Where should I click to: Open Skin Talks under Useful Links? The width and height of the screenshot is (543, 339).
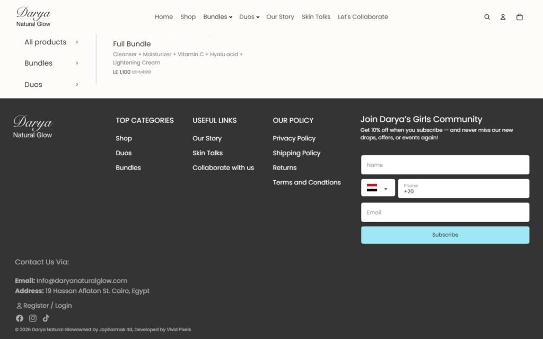click(207, 153)
